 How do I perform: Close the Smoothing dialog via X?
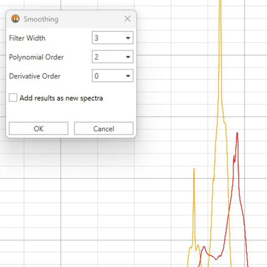[127, 19]
